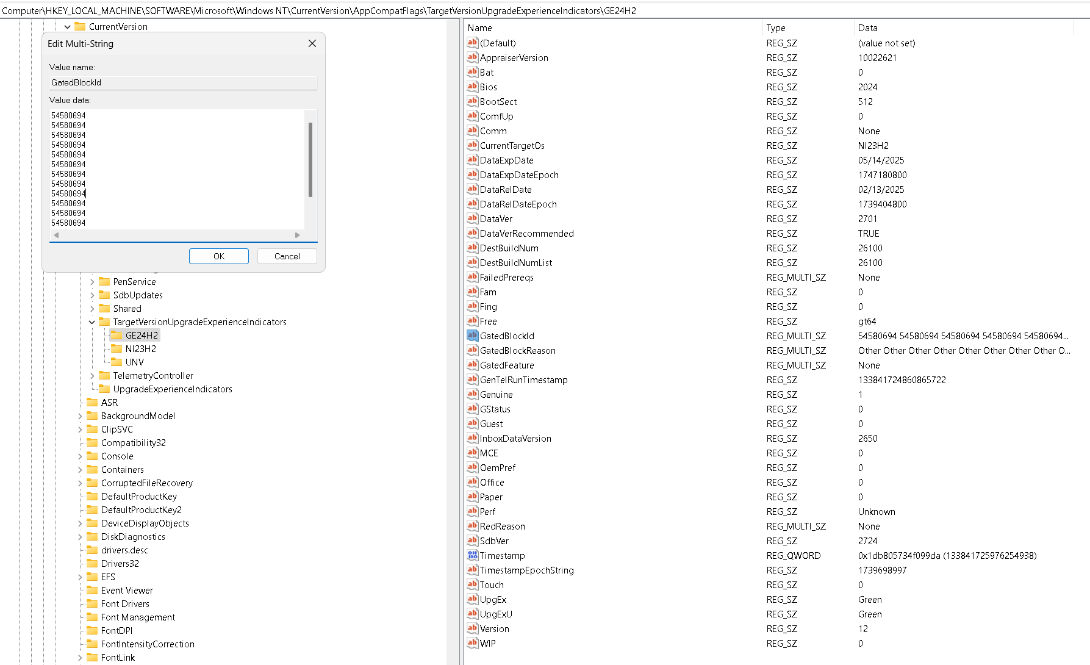1090x665 pixels.
Task: Click the Name column header
Action: click(613, 28)
